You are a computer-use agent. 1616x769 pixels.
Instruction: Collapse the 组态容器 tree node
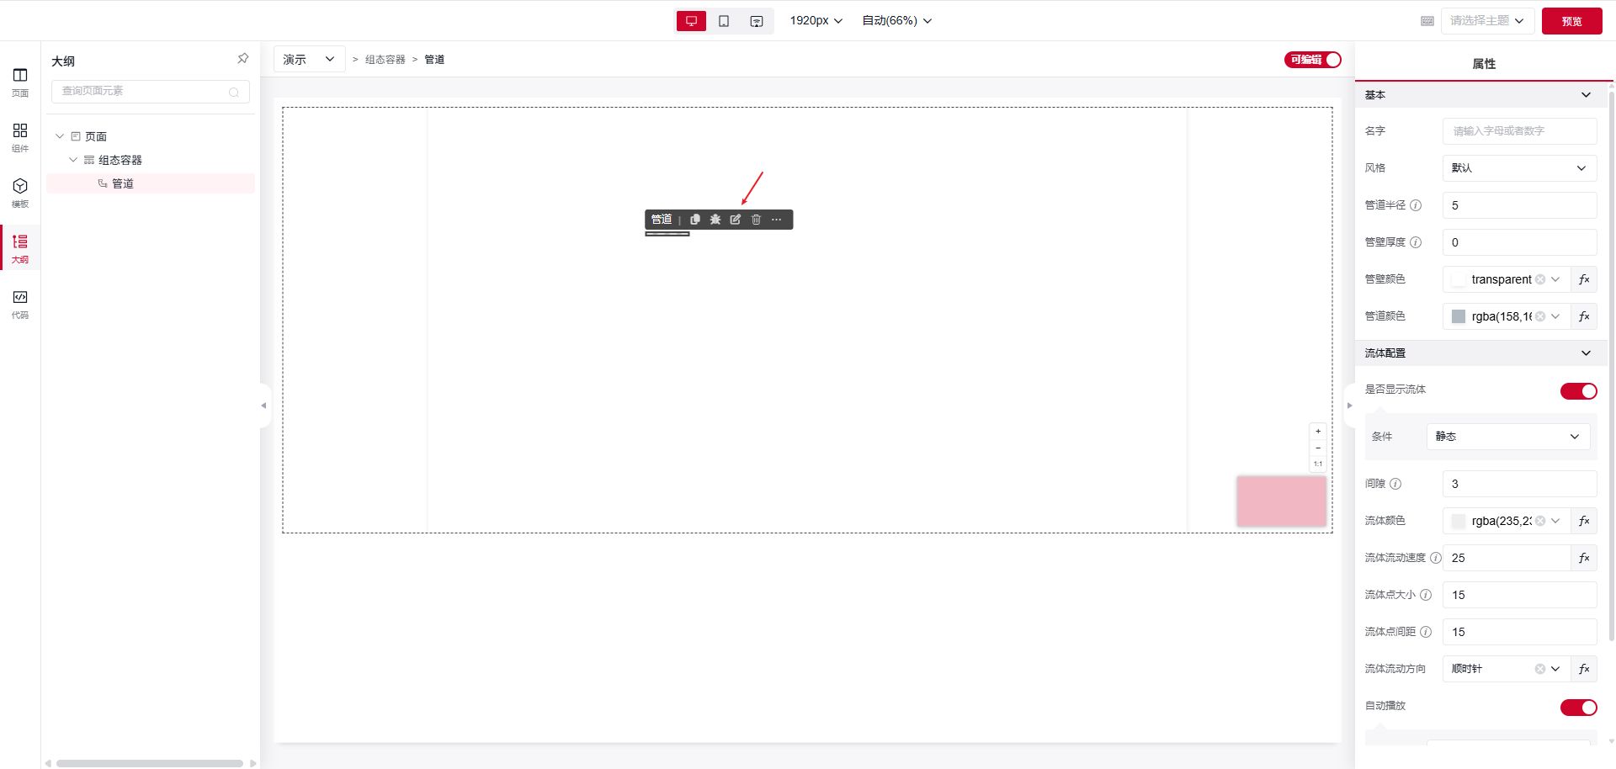(x=73, y=160)
